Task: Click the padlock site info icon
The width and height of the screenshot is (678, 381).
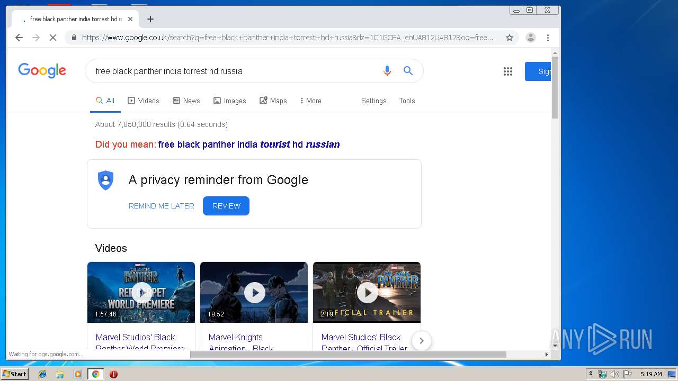Action: [74, 38]
